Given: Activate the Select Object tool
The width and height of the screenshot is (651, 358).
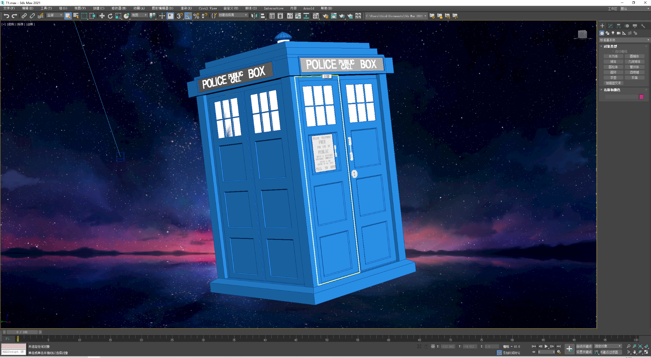Looking at the screenshot, I should point(68,16).
